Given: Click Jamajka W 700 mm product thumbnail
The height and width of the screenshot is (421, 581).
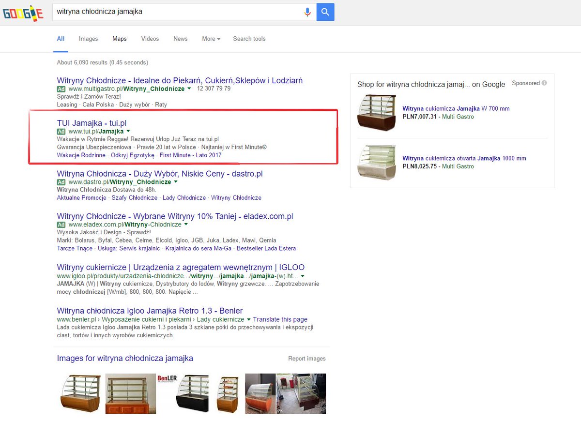Looking at the screenshot, I should tap(376, 113).
